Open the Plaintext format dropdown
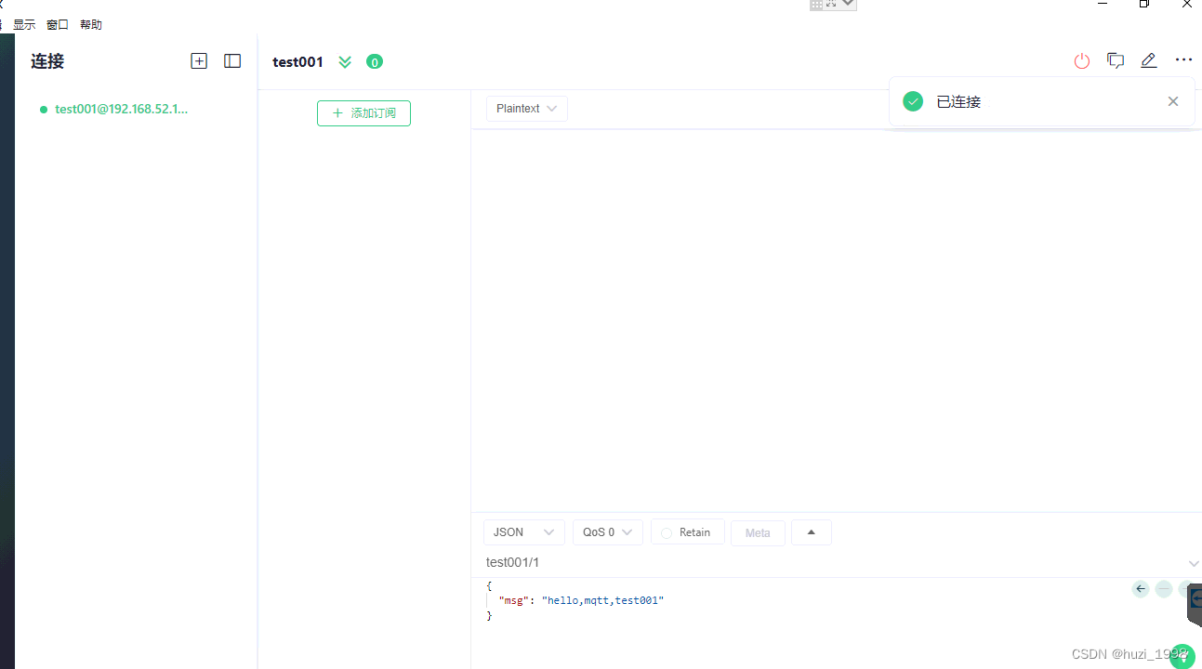This screenshot has width=1202, height=669. [x=527, y=109]
